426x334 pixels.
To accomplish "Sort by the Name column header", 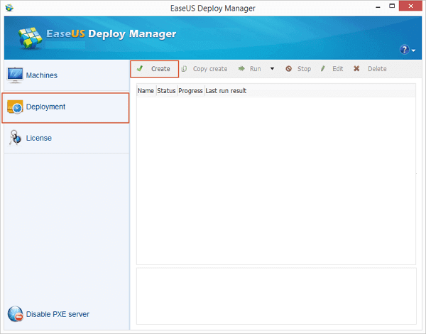I will [x=146, y=91].
